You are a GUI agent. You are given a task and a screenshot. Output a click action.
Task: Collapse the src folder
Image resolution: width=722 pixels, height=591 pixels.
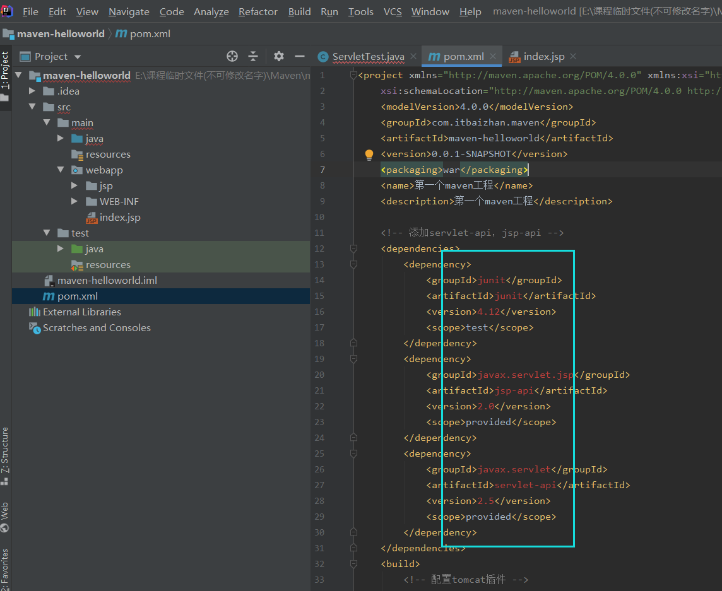pyautogui.click(x=32, y=107)
